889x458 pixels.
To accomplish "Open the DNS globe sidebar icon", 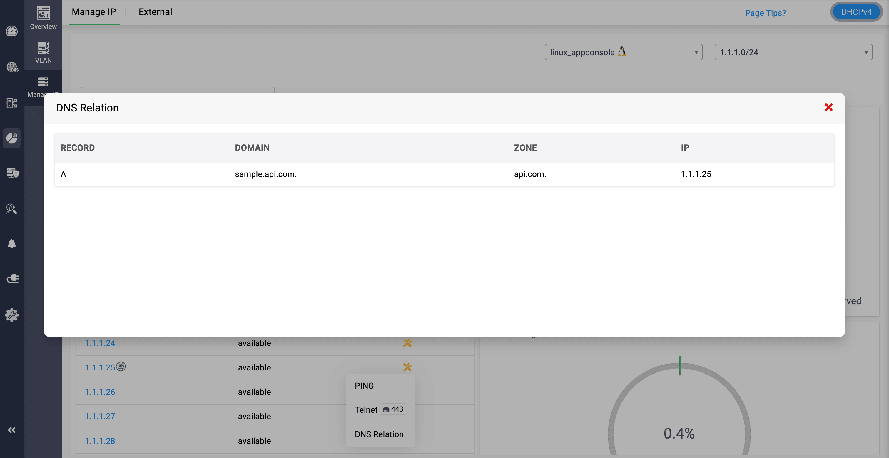I will tap(12, 67).
